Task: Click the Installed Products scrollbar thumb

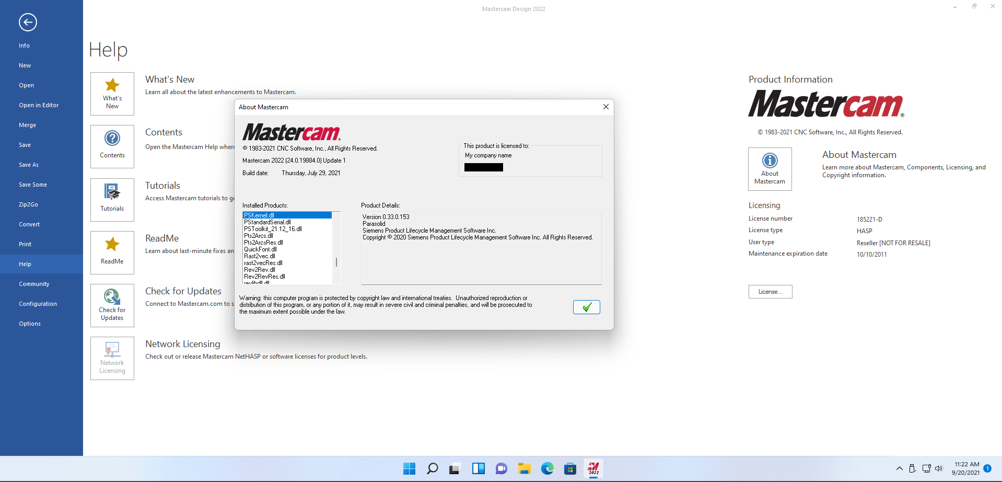Action: click(x=336, y=262)
